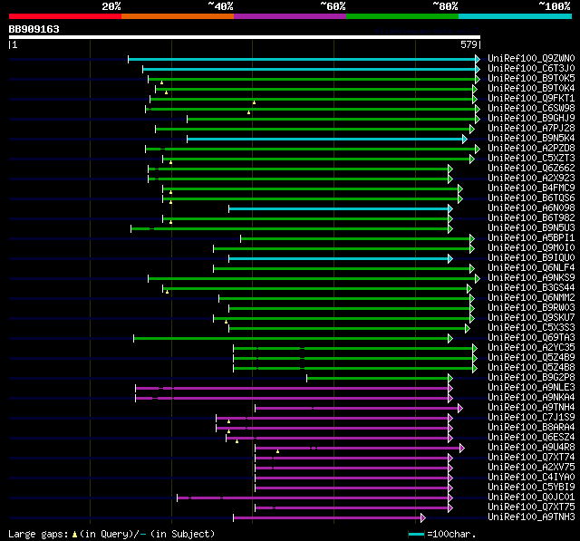The image size is (580, 541).
Task: Select the UniRef100_B6TQS6 label
Action: [x=531, y=198]
